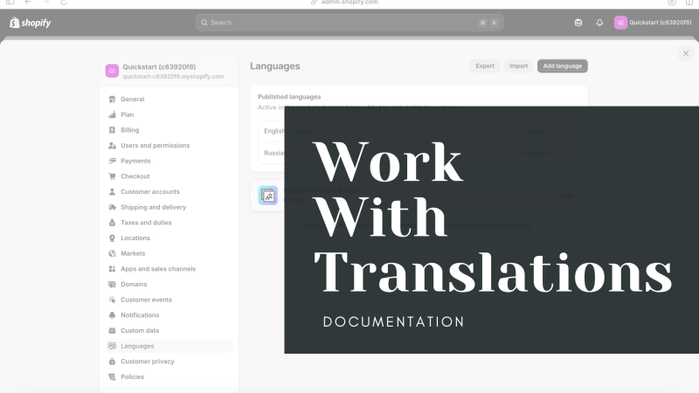
Task: Open the Sidekick icon beside the bell
Action: pyautogui.click(x=578, y=23)
